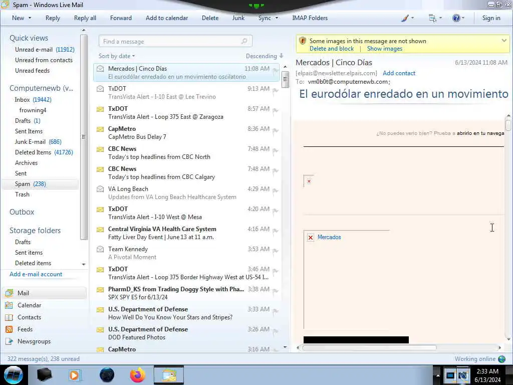
Task: Flag the Mercados Cinco Días message
Action: point(276,70)
